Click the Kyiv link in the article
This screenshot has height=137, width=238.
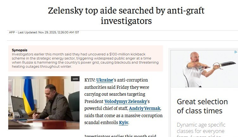(x=124, y=122)
